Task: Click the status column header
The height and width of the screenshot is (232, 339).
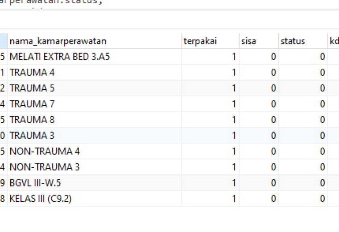Action: [x=303, y=41]
